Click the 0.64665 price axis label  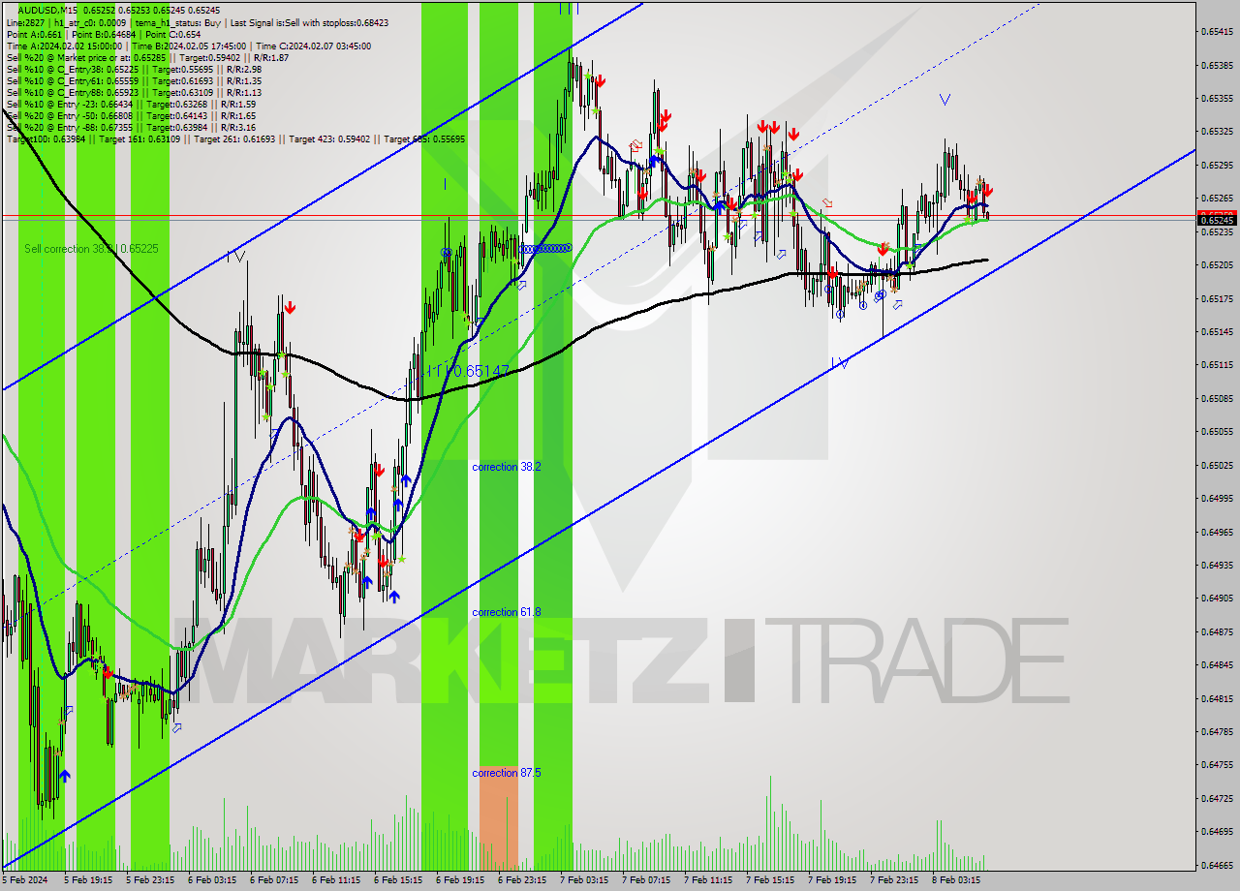click(1217, 865)
